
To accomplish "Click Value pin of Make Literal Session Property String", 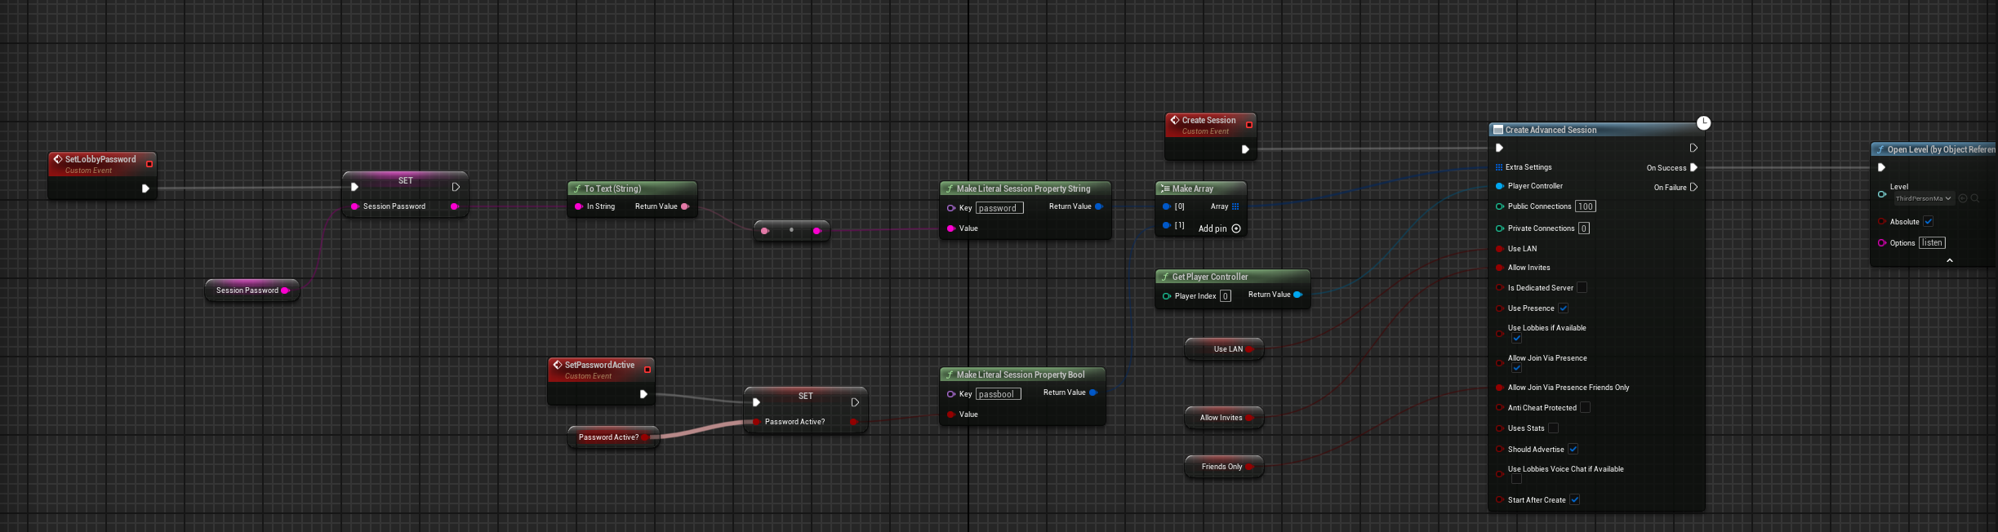I will [x=951, y=228].
